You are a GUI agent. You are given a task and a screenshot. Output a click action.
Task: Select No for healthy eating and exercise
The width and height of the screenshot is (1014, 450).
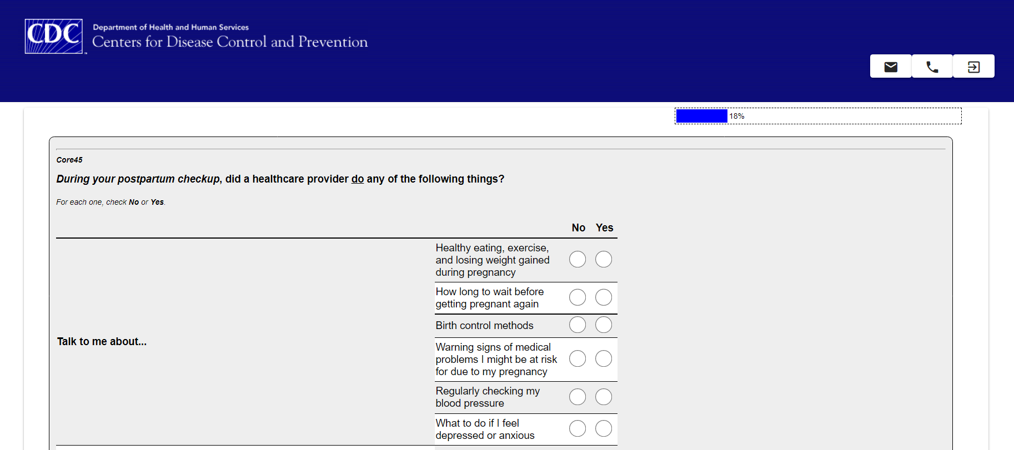tap(578, 259)
